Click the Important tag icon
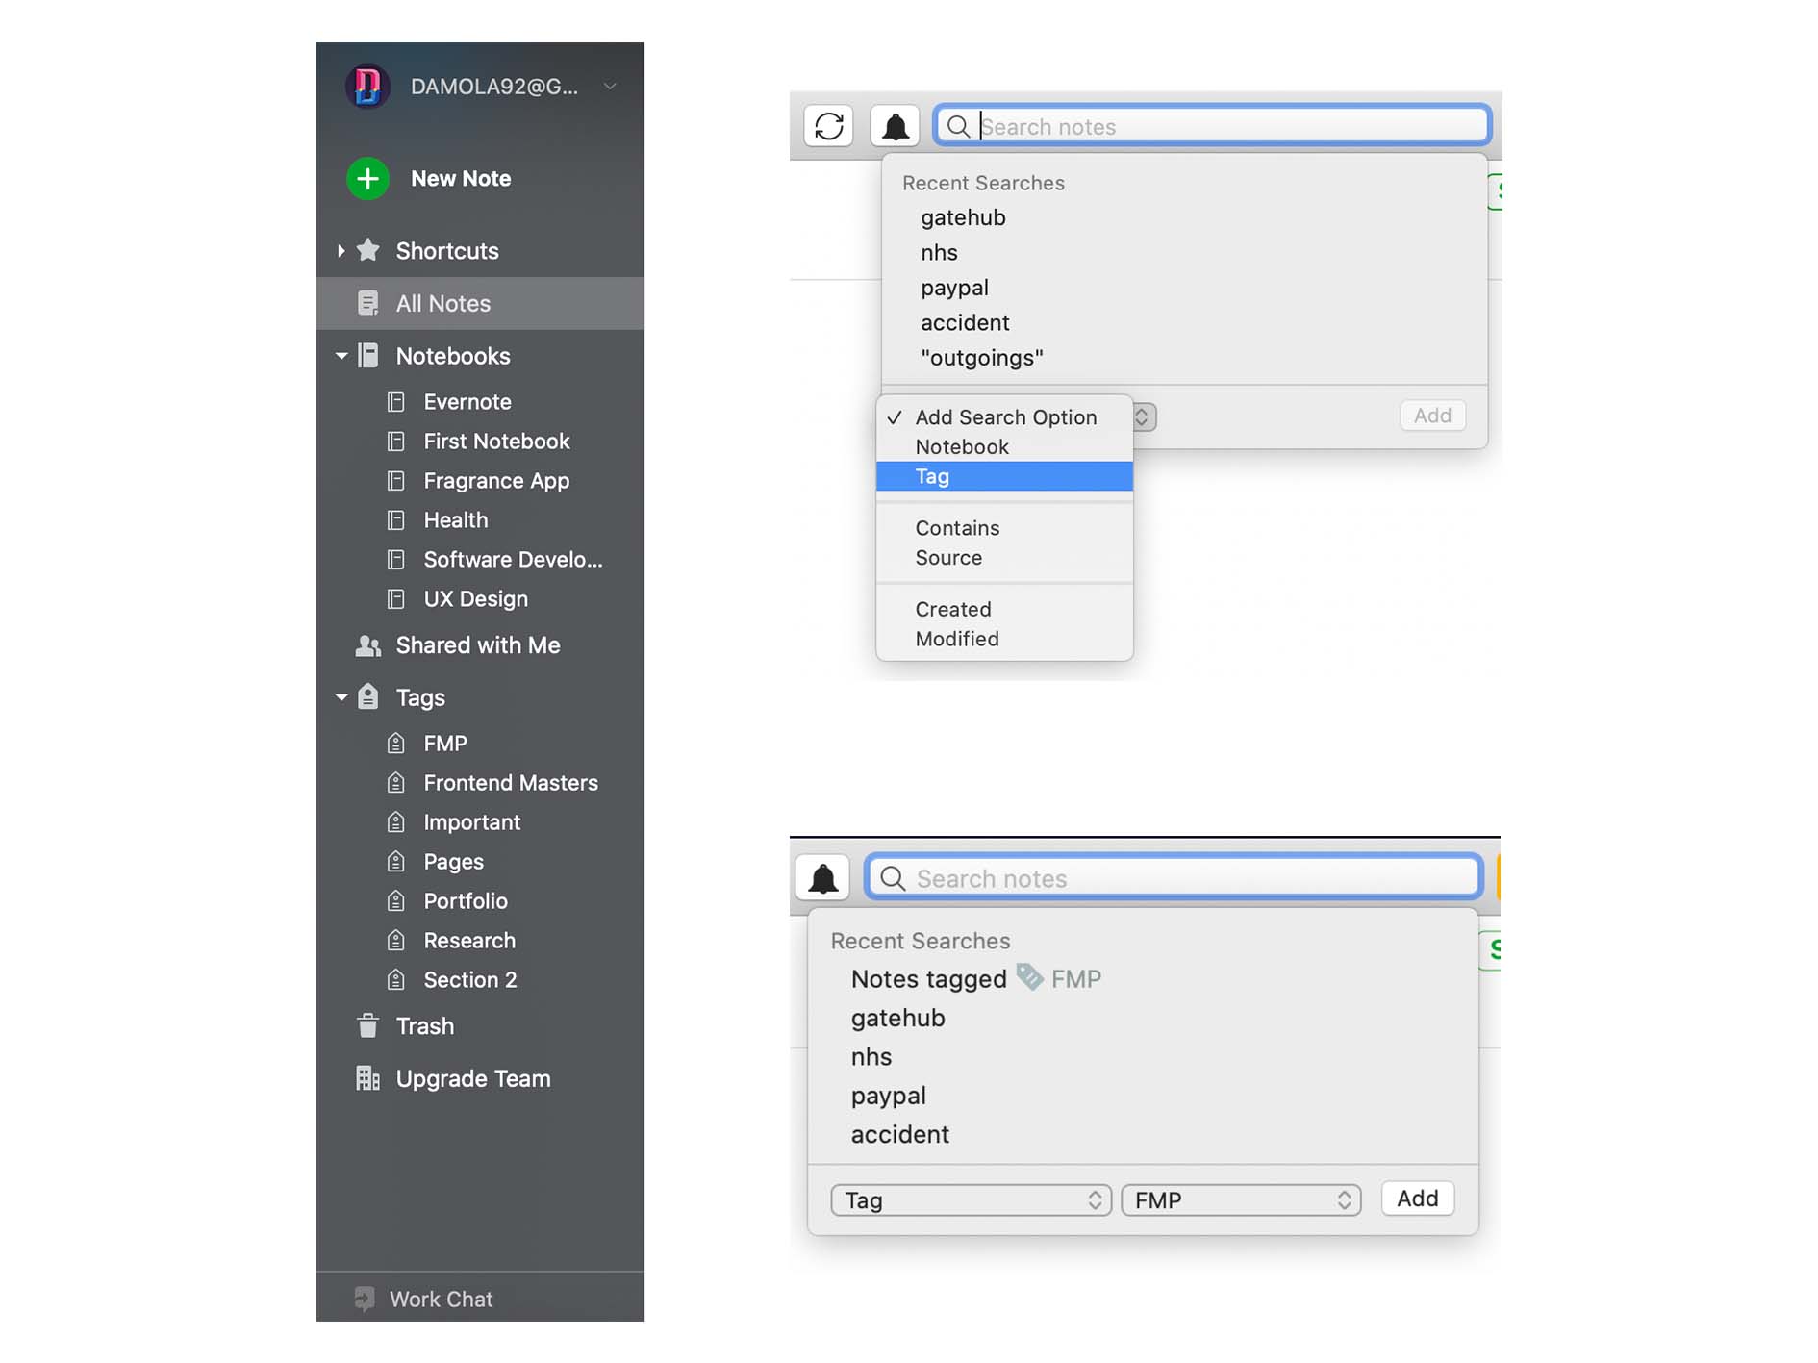The width and height of the screenshot is (1818, 1363). [x=395, y=822]
